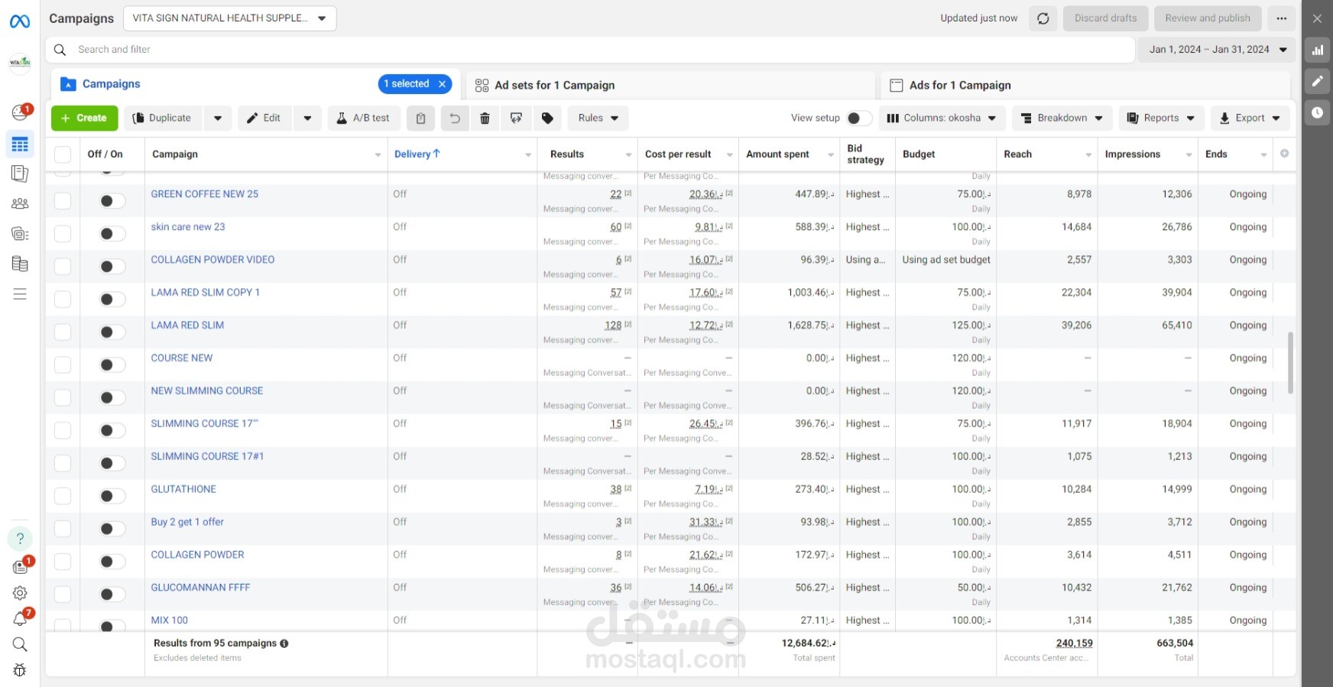Screen dimensions: 1333x687
Task: Open the GLUCOMANNAN FFFF campaign link
Action: point(200,588)
